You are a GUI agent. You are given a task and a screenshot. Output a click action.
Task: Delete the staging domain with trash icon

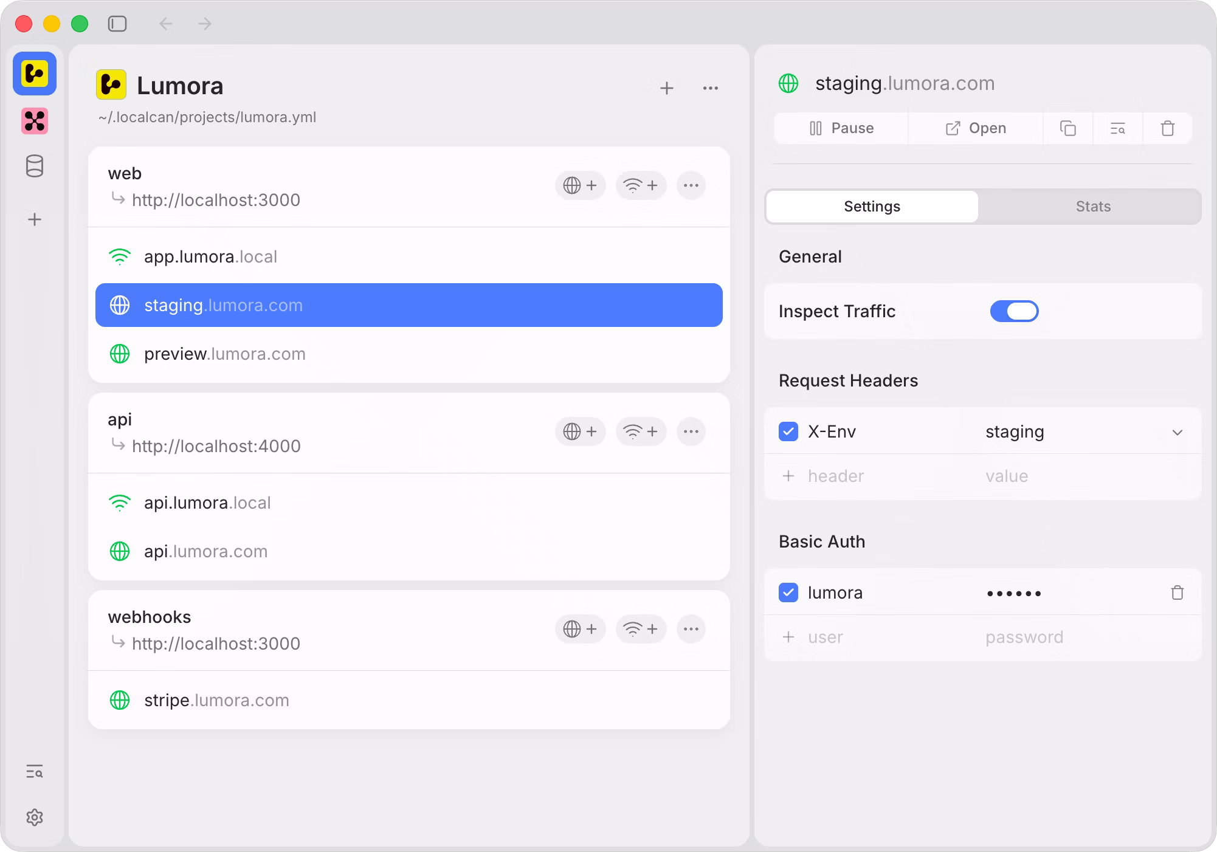click(1167, 128)
